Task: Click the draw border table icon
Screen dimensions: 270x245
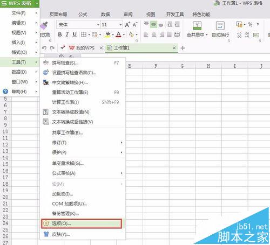Action: [x=94, y=34]
